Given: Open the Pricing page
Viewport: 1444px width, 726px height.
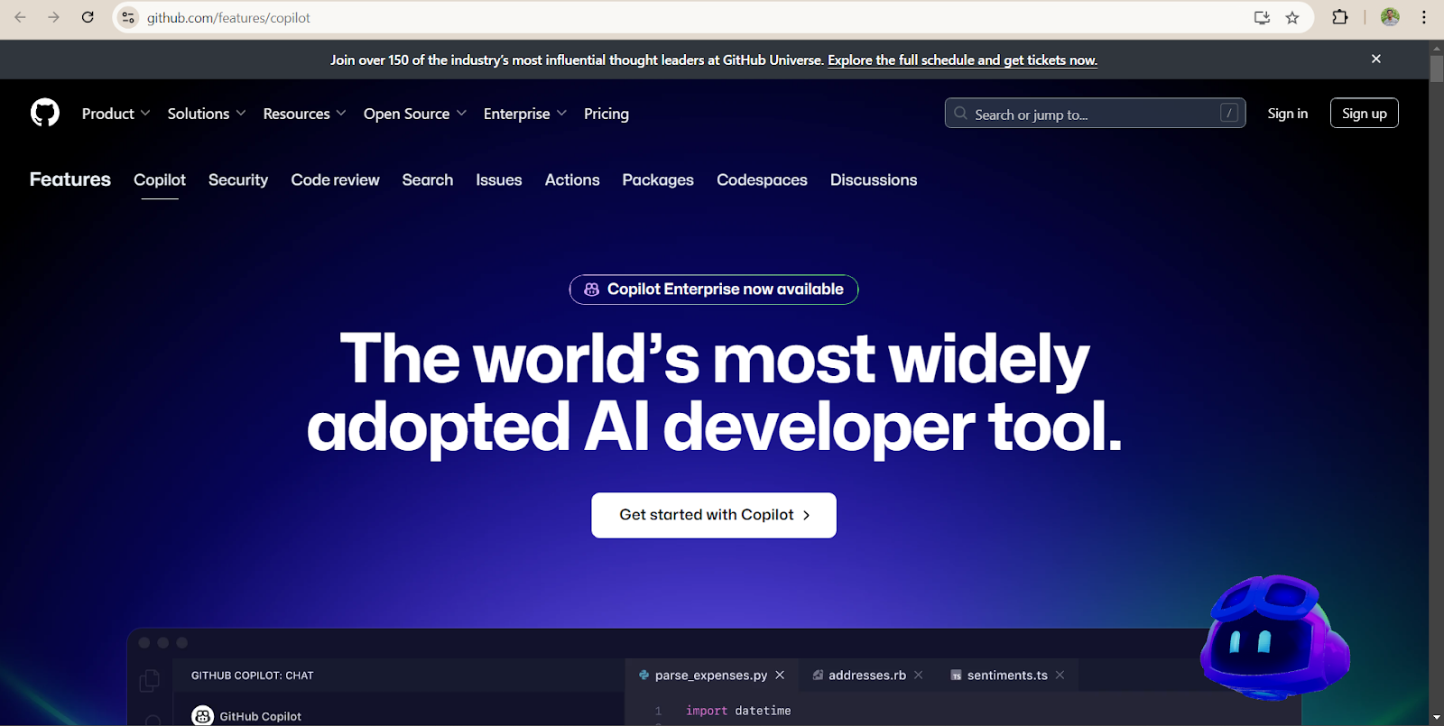Looking at the screenshot, I should [x=606, y=114].
